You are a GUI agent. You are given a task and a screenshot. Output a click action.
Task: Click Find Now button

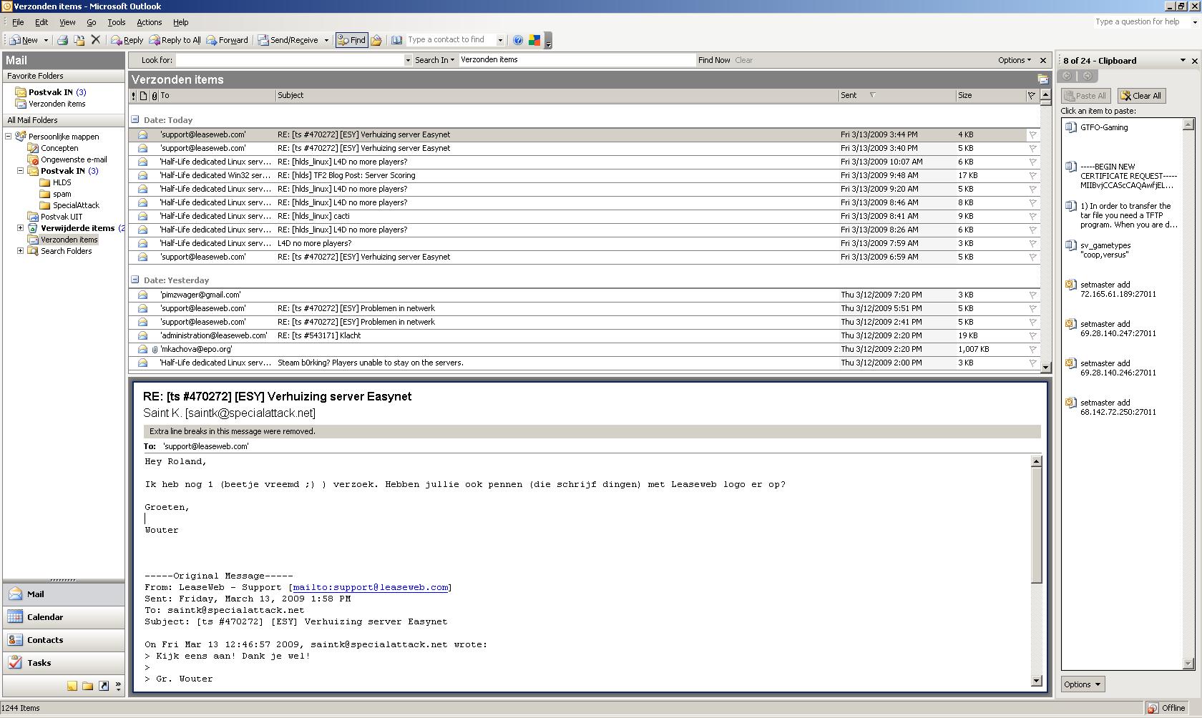point(714,60)
